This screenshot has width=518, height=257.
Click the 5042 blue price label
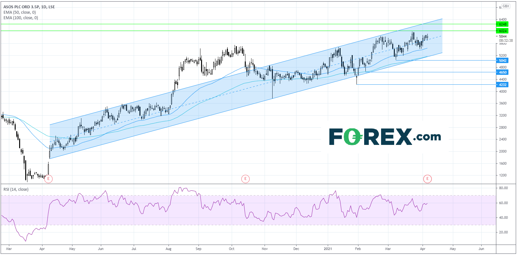click(x=503, y=61)
